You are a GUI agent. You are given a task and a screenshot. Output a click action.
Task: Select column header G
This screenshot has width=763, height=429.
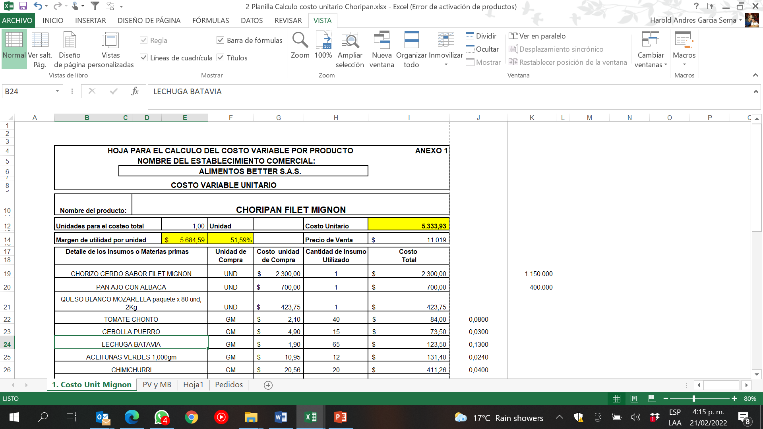click(279, 118)
